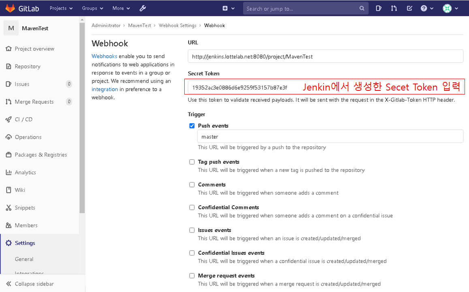Click the webhook URL input field
Screen dimensions: 469x292
point(326,56)
